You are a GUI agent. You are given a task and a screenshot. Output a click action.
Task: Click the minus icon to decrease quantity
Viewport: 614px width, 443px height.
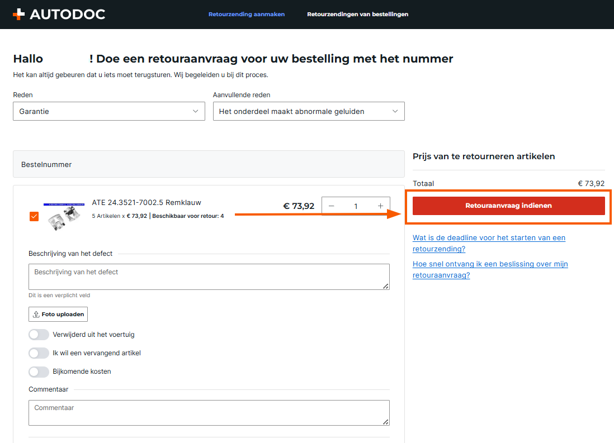(x=332, y=206)
